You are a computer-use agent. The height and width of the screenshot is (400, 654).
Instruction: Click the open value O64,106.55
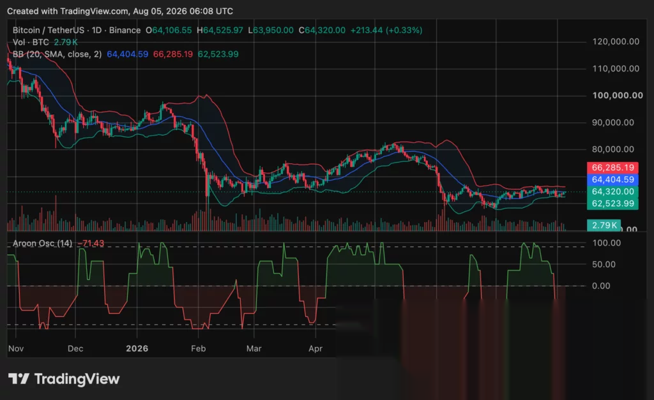169,30
